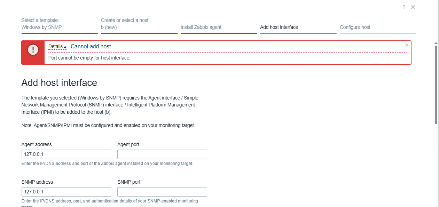Select the Add host interface step
The width and height of the screenshot is (439, 207).
(279, 27)
